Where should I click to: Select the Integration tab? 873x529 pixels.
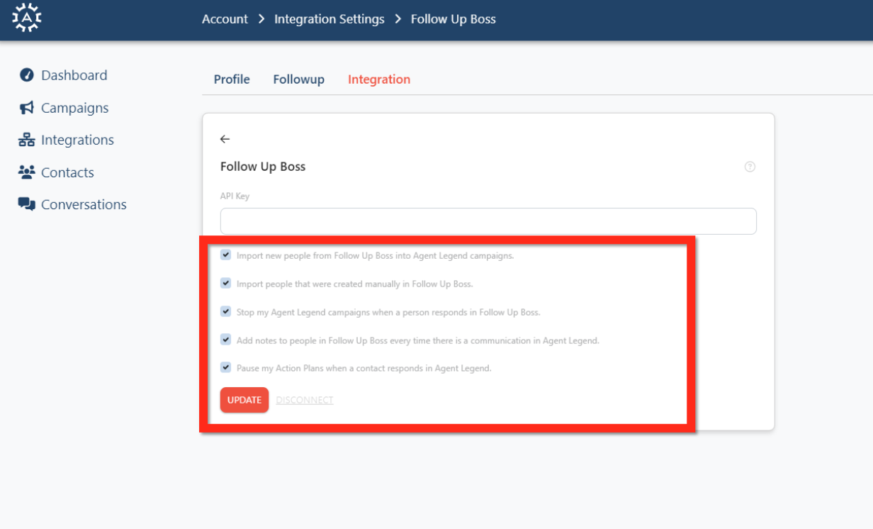(x=379, y=79)
